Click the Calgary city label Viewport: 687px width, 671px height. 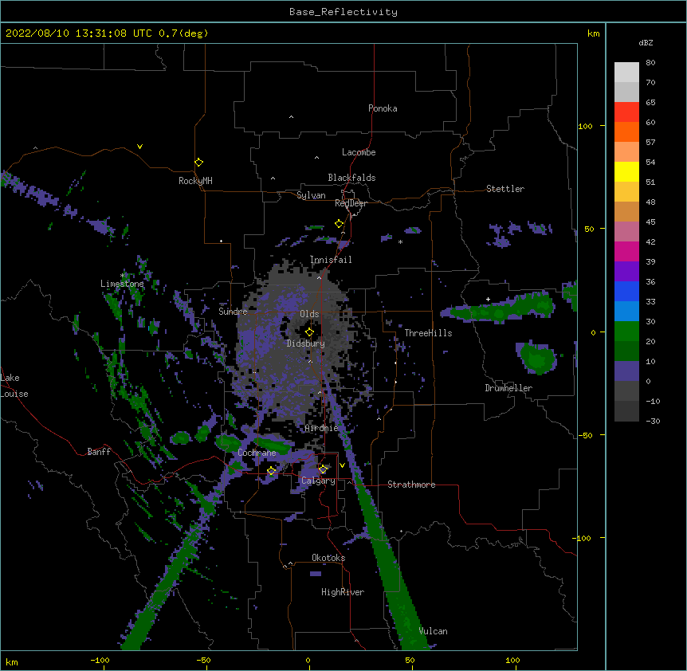click(x=319, y=481)
